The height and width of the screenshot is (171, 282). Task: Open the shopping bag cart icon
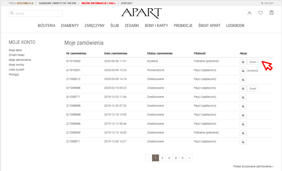[x=271, y=13]
